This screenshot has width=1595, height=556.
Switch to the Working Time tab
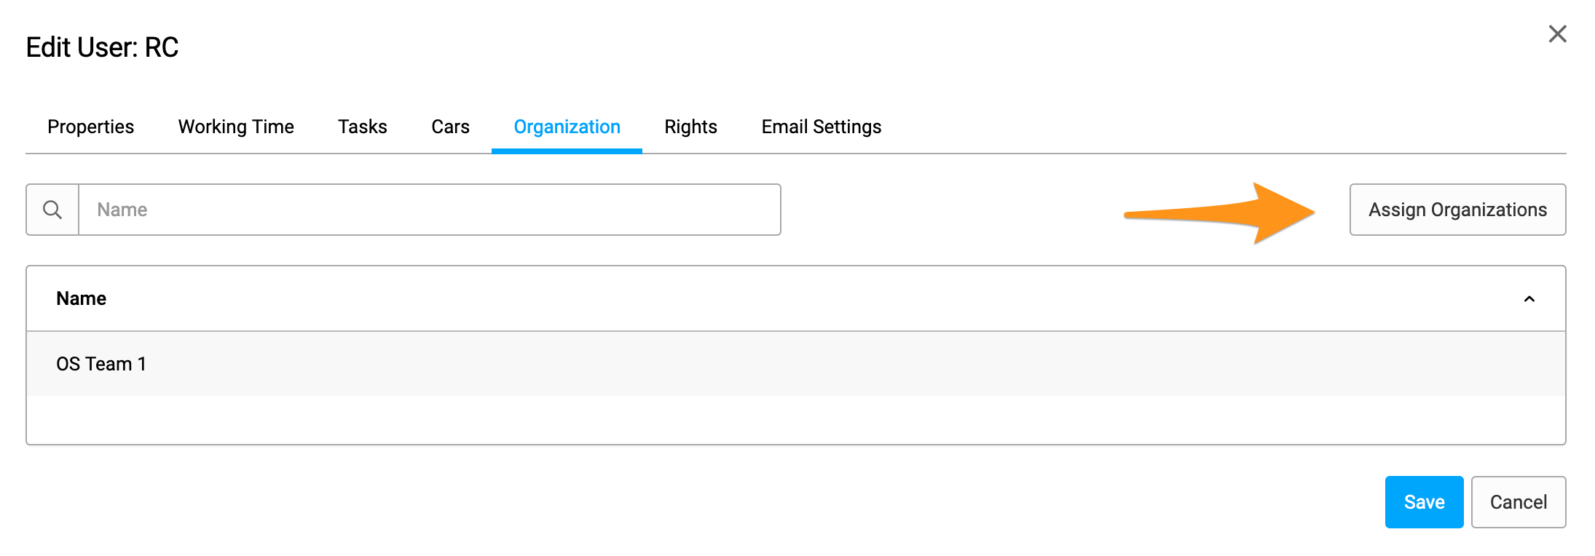tap(236, 127)
